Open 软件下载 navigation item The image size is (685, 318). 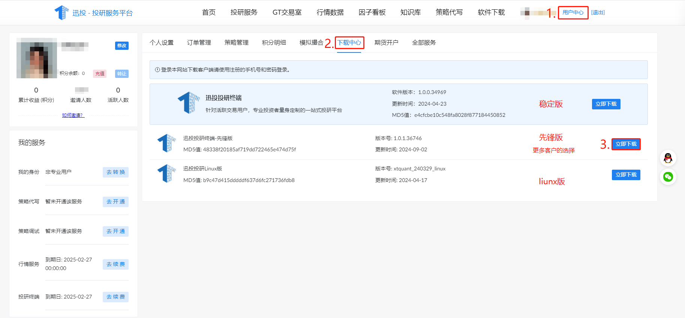pyautogui.click(x=492, y=12)
